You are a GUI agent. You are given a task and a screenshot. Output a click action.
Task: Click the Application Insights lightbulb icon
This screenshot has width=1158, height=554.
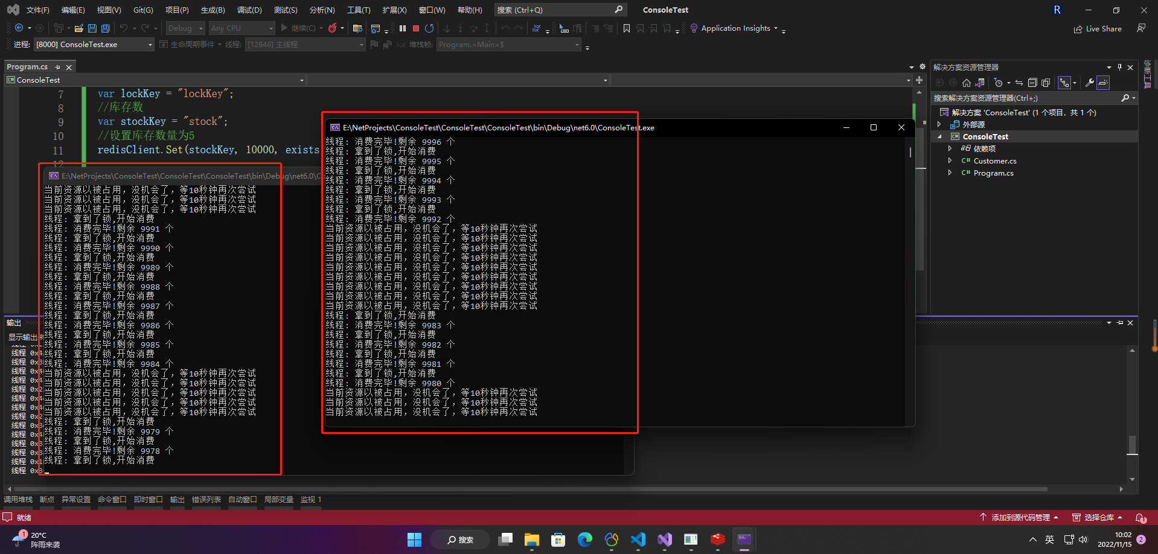[694, 28]
